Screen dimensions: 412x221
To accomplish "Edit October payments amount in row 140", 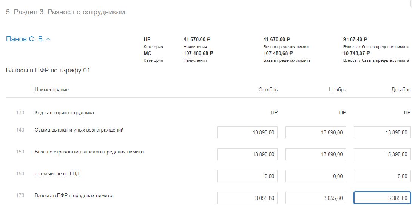I will tap(247, 132).
